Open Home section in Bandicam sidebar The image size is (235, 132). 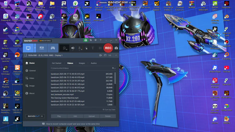30,63
